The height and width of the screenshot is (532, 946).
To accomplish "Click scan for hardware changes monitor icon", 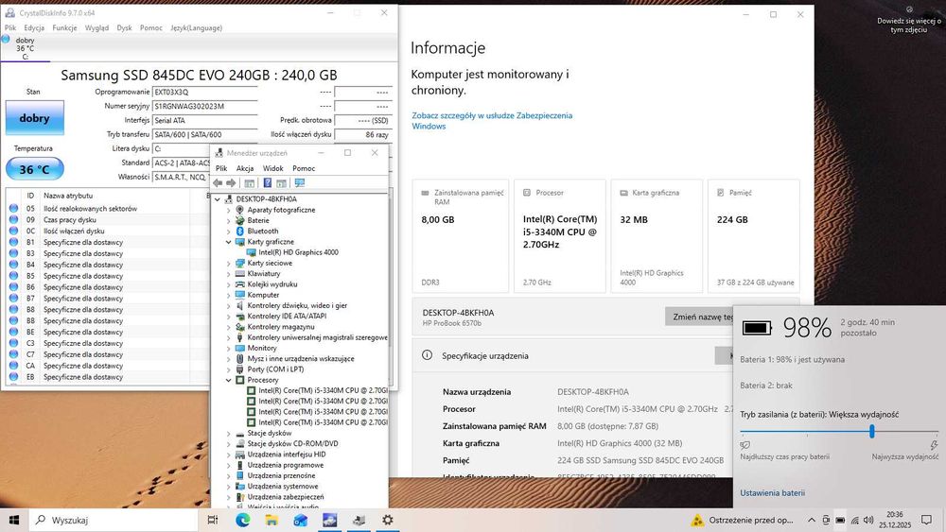I will 299,183.
